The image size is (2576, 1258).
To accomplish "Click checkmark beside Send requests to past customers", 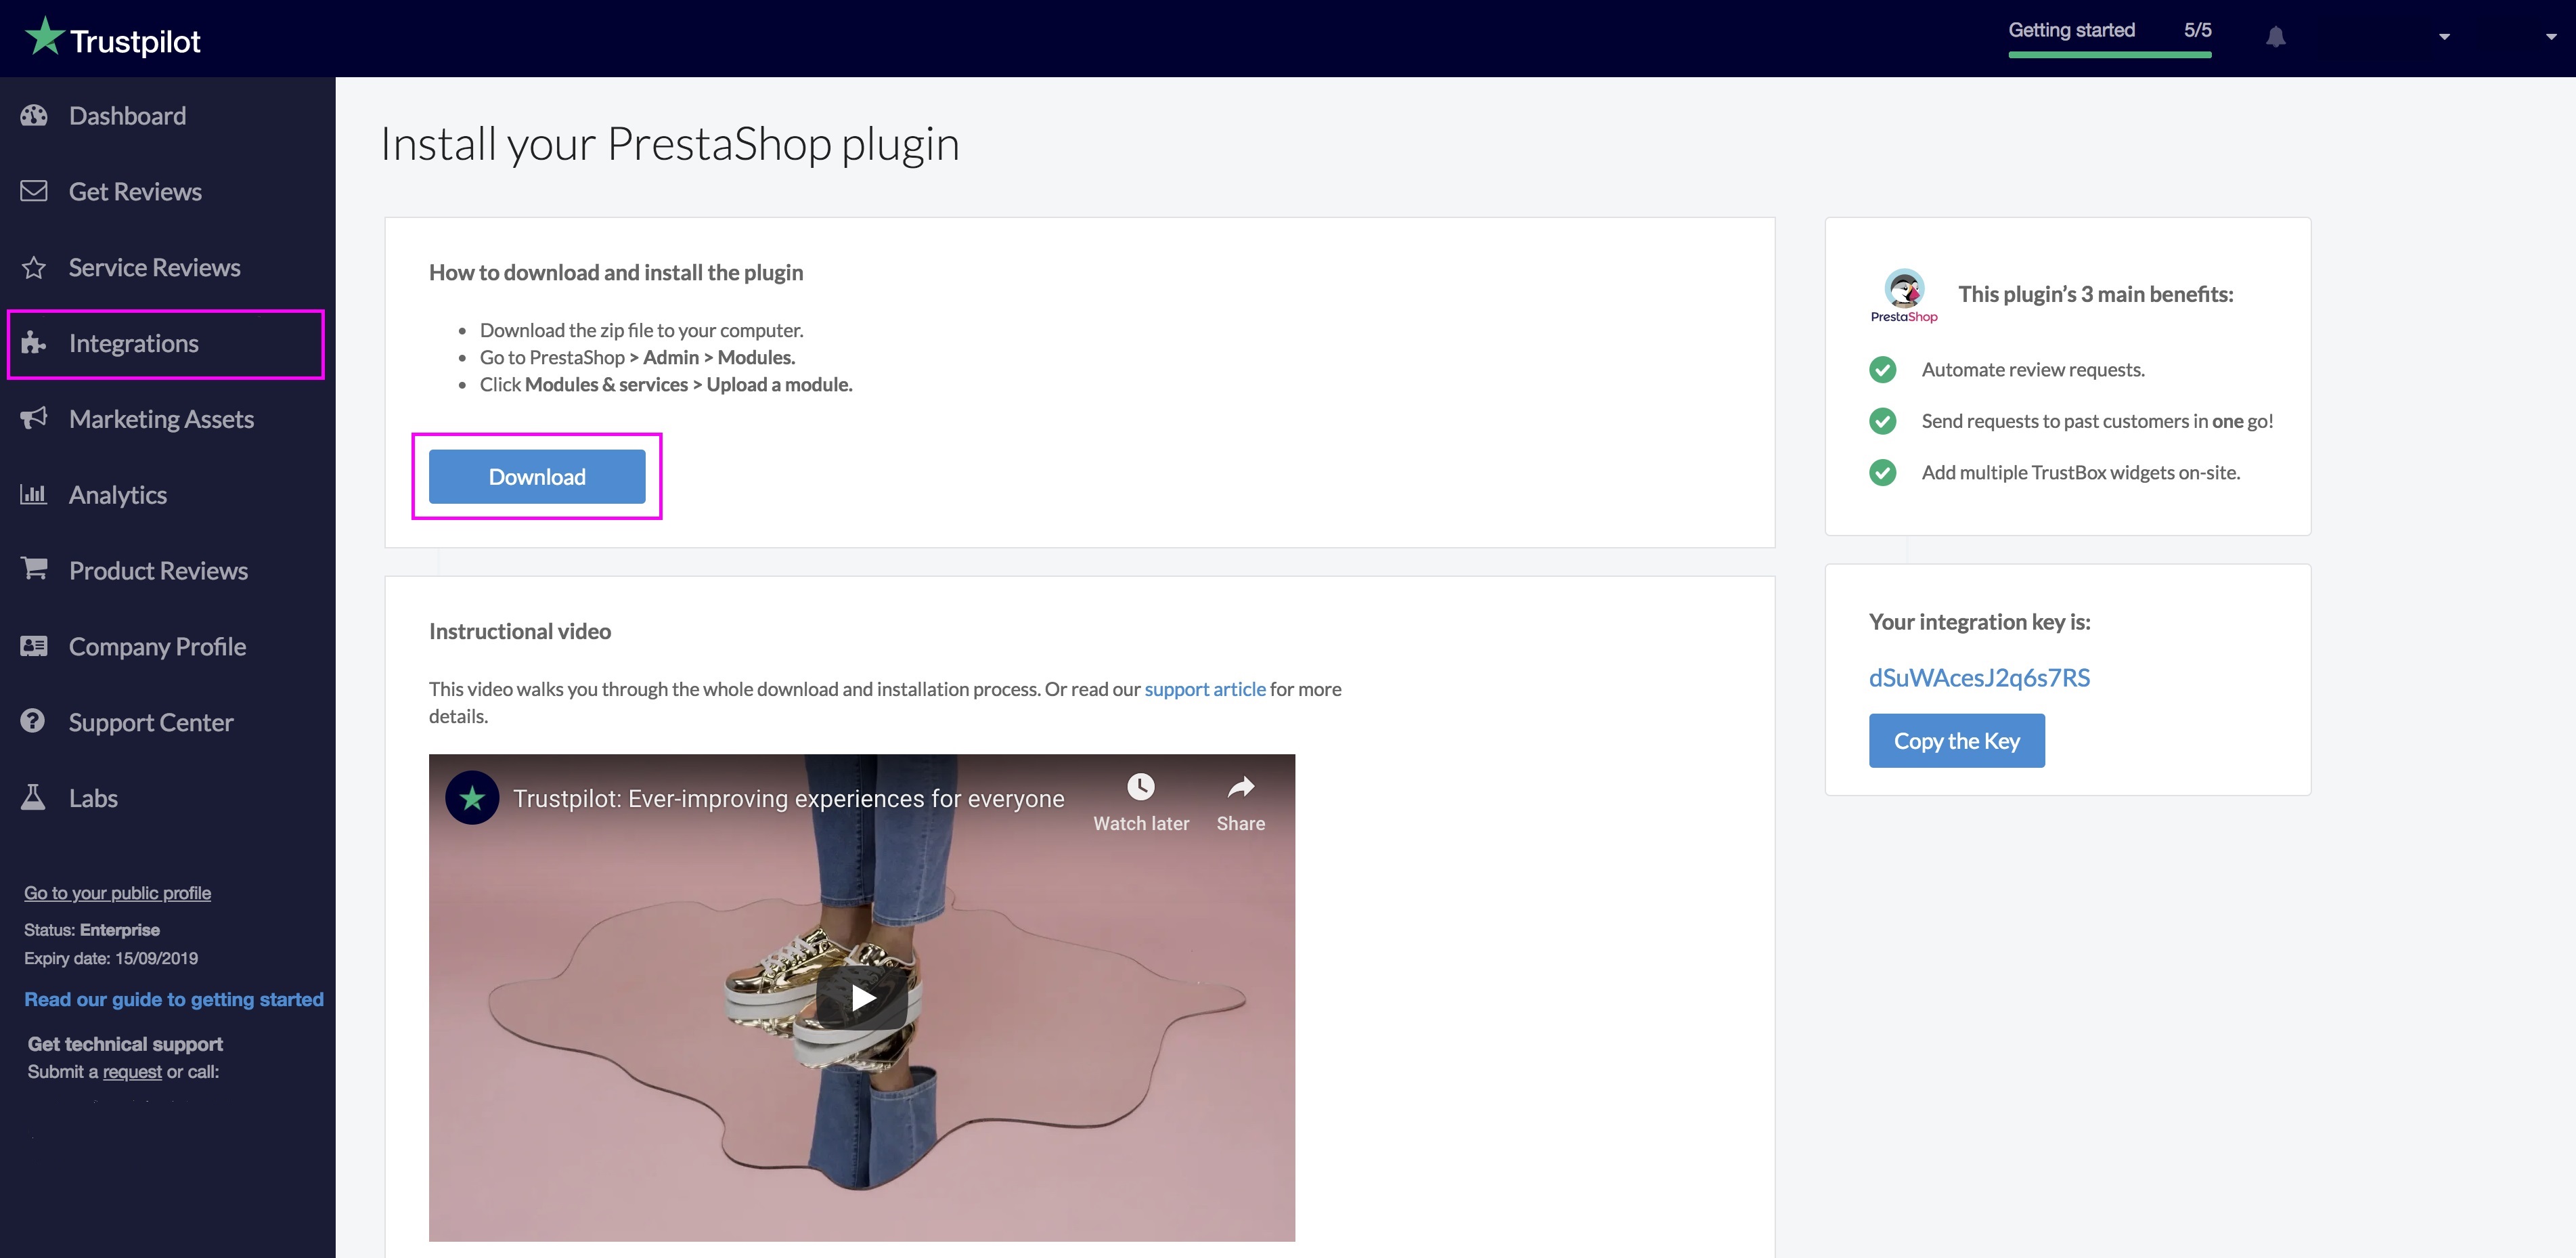I will (1883, 421).
